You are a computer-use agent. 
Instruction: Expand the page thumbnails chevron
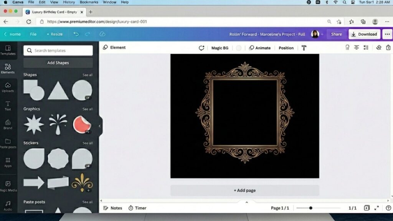pyautogui.click(x=247, y=202)
